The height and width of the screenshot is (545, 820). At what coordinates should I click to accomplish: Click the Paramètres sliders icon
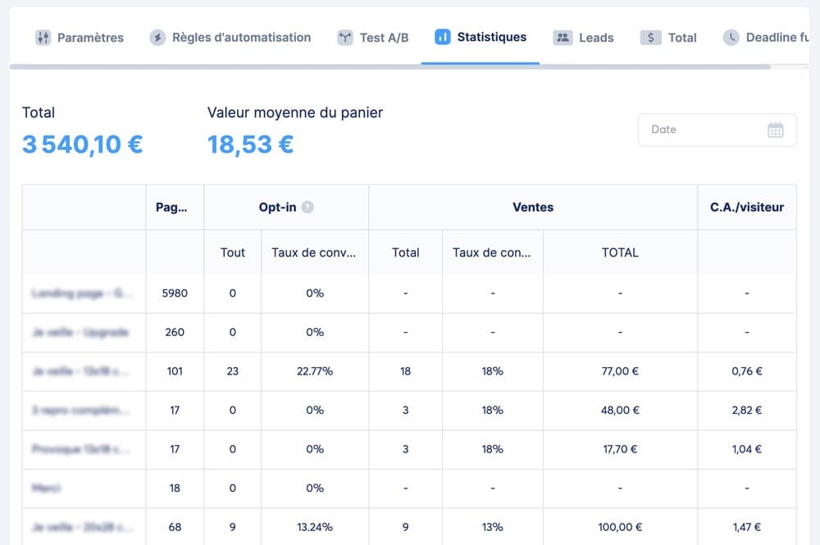pyautogui.click(x=43, y=38)
